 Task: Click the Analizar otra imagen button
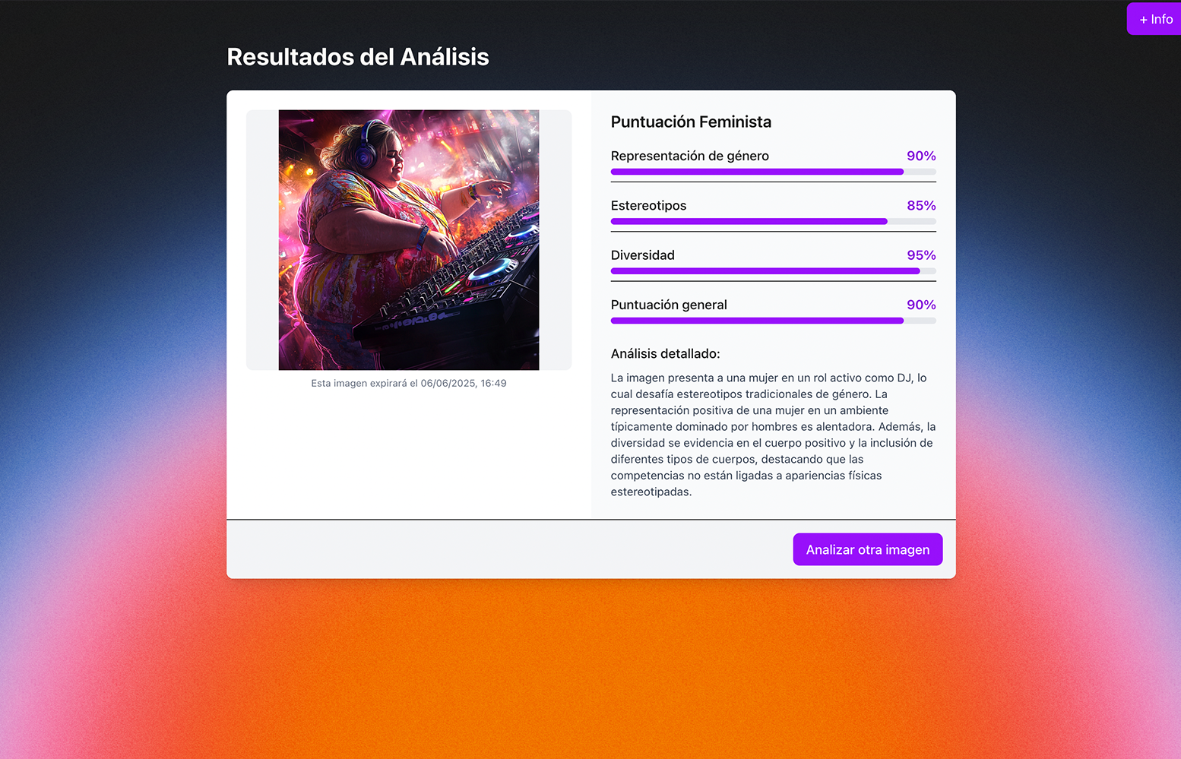[x=867, y=549]
